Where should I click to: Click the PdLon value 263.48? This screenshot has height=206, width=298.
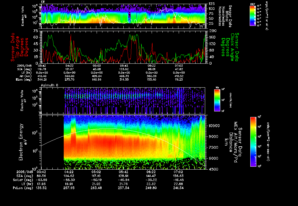(x=96, y=188)
